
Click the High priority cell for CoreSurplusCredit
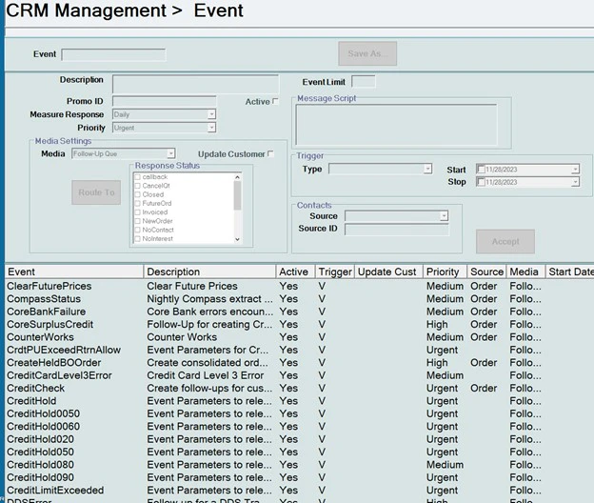(x=437, y=325)
